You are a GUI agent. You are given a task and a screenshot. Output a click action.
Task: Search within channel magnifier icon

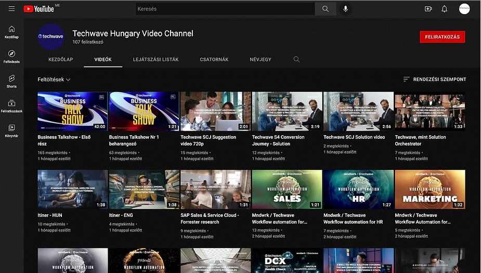pyautogui.click(x=296, y=59)
